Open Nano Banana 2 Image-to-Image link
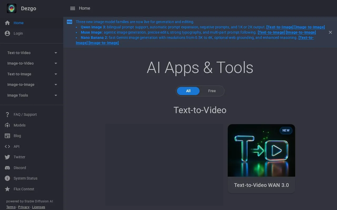The image size is (337, 210). (103, 43)
